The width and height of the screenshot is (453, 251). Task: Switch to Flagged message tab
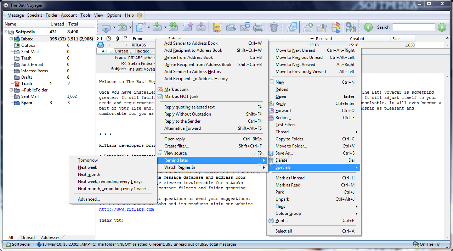tap(142, 51)
